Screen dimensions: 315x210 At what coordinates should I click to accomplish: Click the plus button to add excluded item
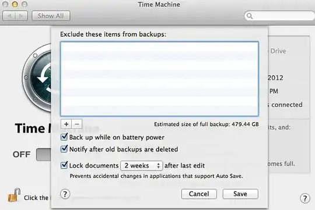pyautogui.click(x=66, y=124)
